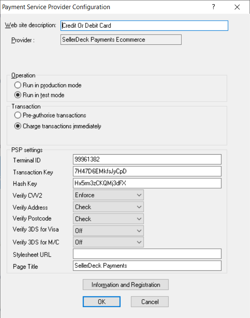250x318 pixels.
Task: Click the Web site description field
Action: click(144, 25)
